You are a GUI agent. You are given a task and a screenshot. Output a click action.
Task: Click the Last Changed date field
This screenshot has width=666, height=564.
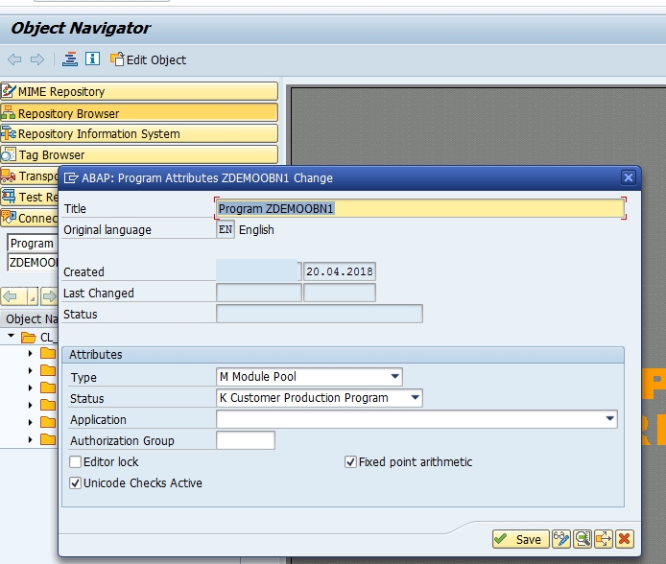pyautogui.click(x=340, y=293)
